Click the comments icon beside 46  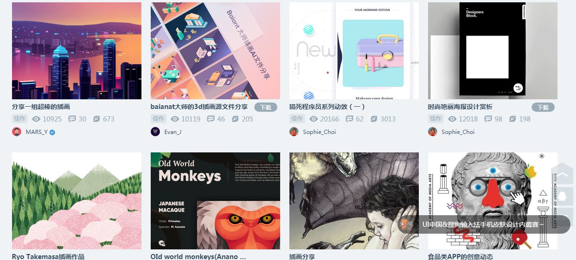tap(211, 119)
